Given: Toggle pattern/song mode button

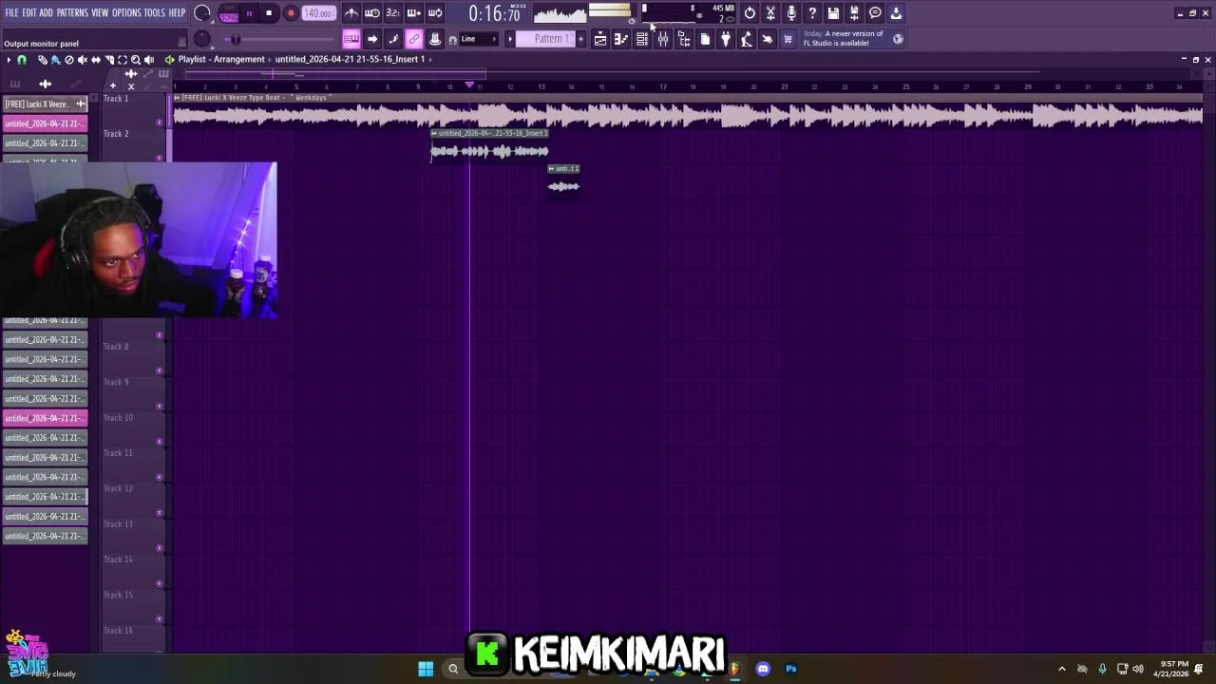Looking at the screenshot, I should point(229,13).
